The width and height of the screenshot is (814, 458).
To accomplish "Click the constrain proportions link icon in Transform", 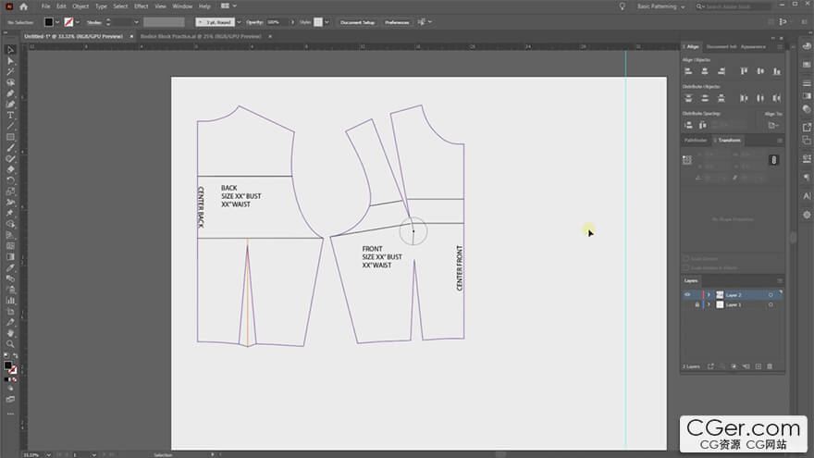I will [773, 160].
